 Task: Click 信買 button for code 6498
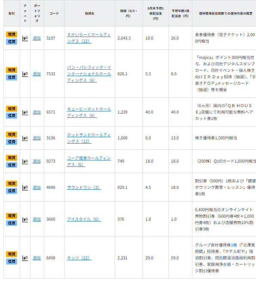tap(12, 261)
